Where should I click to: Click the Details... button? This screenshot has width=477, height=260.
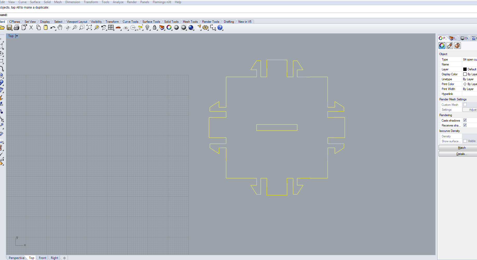(x=458, y=154)
